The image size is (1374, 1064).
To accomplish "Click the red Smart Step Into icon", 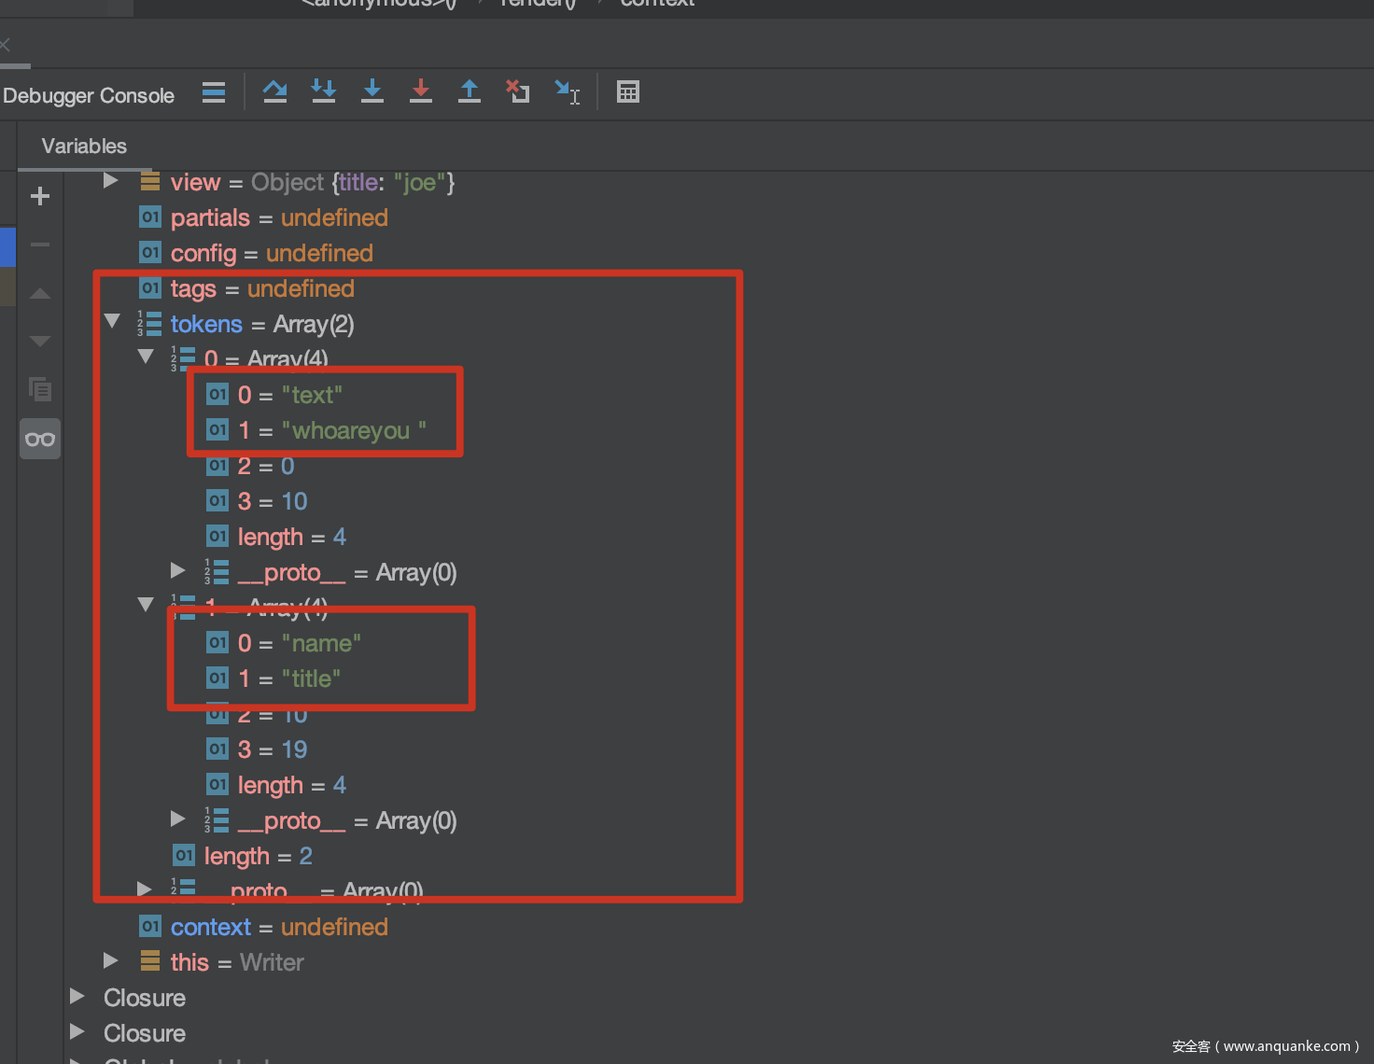I will pyautogui.click(x=421, y=91).
